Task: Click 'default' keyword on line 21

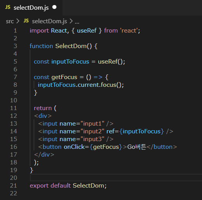Action: click(x=61, y=186)
